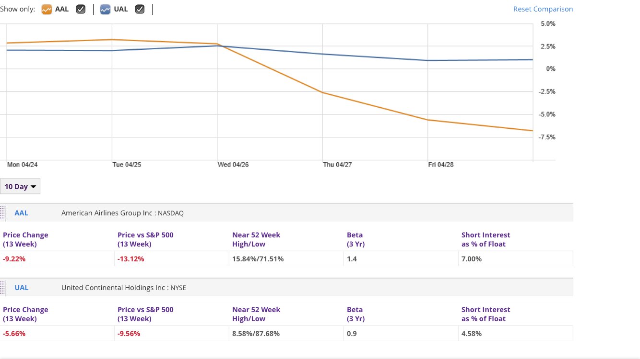The image size is (640, 359).
Task: Click the 1.4 beta value
Action: click(x=352, y=259)
